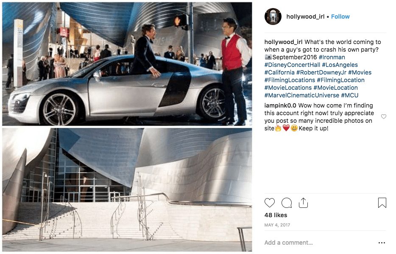Open comments via the speech bubble icon

pos(287,203)
